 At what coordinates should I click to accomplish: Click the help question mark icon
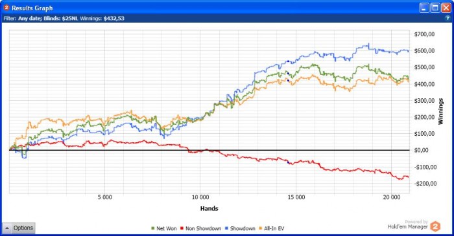point(448,18)
